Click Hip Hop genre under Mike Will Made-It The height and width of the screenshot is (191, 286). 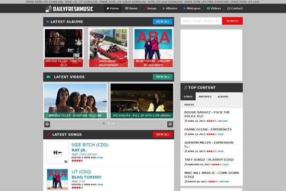(225, 181)
